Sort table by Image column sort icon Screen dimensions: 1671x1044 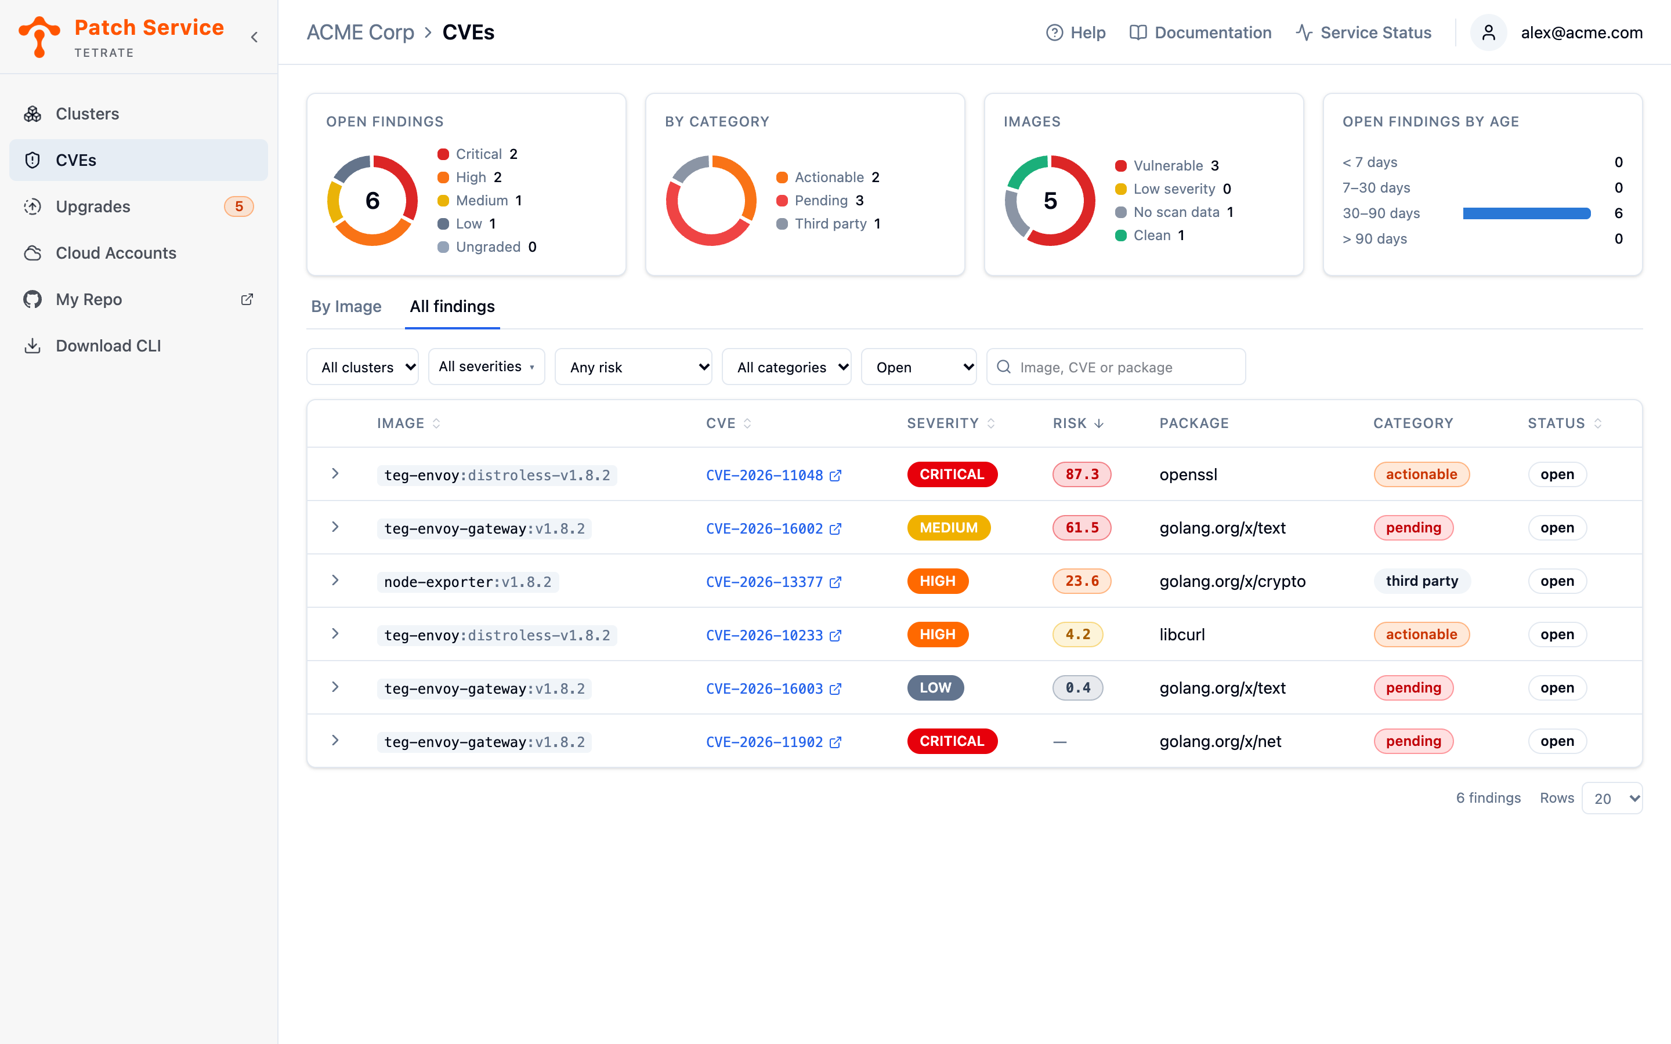[436, 423]
